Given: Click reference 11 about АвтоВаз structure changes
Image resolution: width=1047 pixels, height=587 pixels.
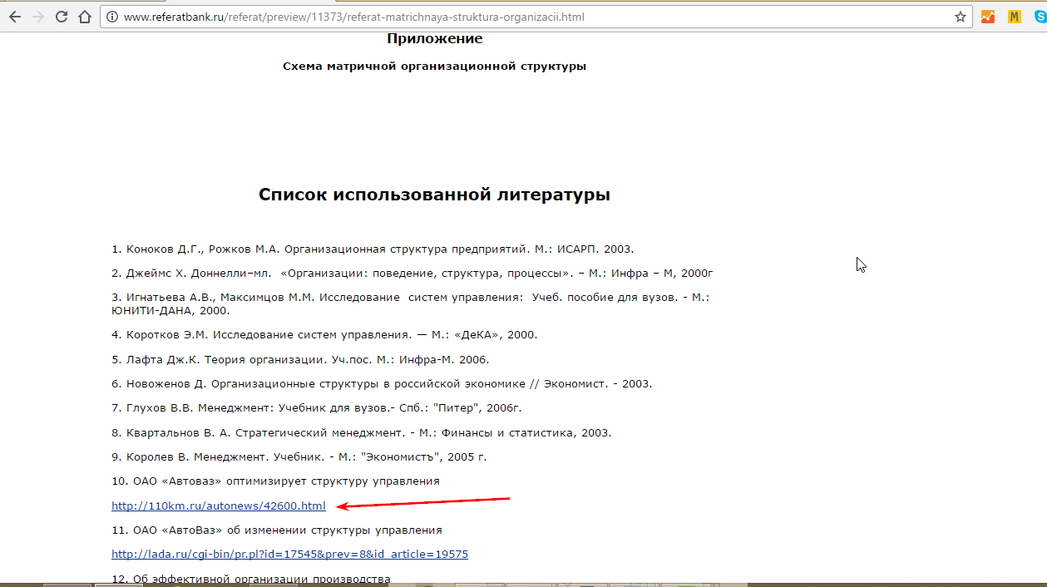Looking at the screenshot, I should coord(277,530).
